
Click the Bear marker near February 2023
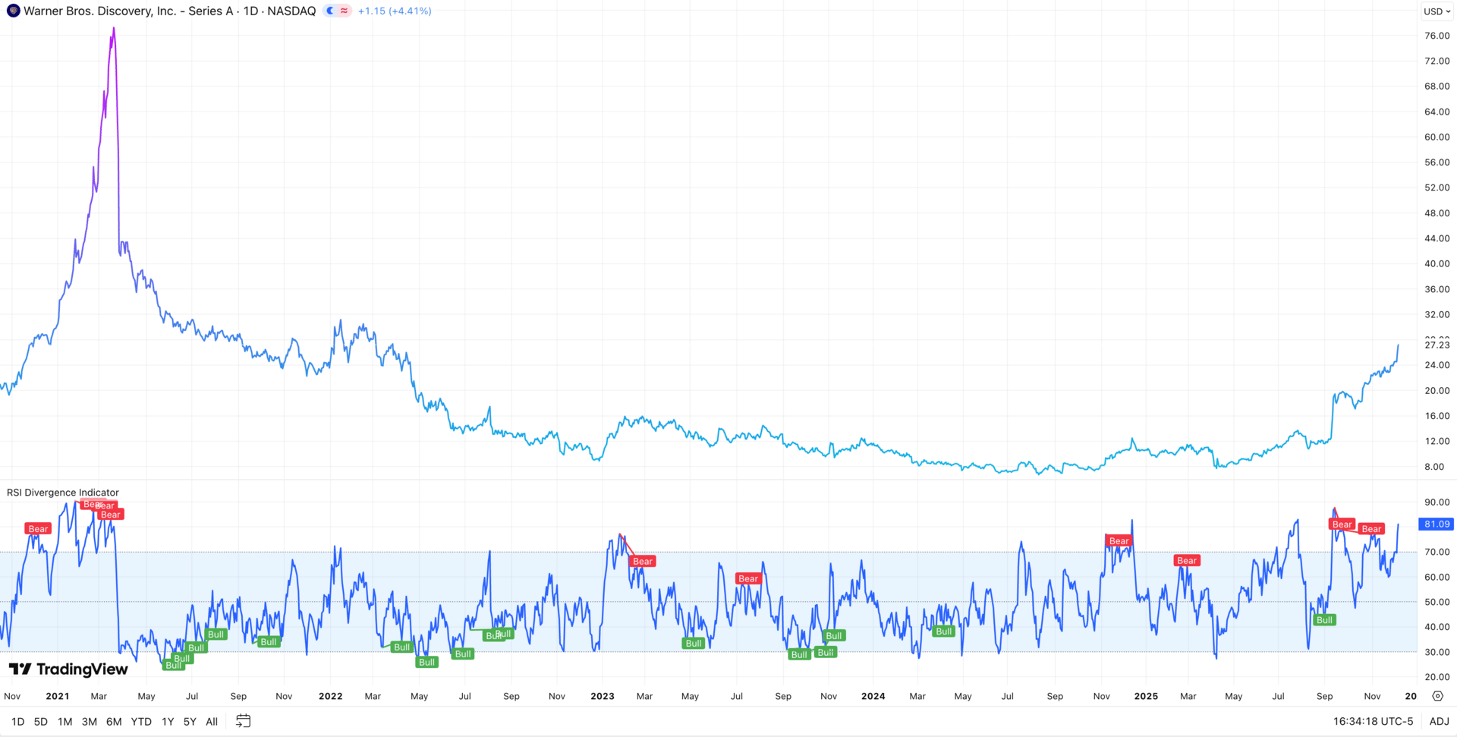pos(643,562)
